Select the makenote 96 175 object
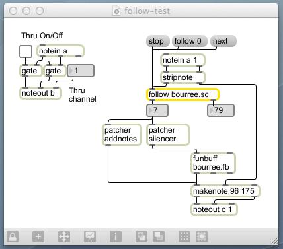The height and width of the screenshot is (249, 283). click(225, 191)
